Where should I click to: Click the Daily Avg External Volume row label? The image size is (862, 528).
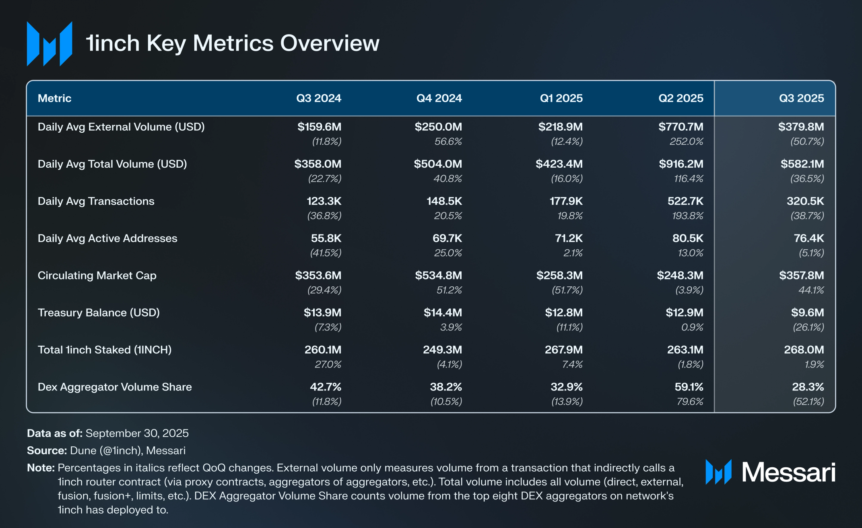[121, 127]
